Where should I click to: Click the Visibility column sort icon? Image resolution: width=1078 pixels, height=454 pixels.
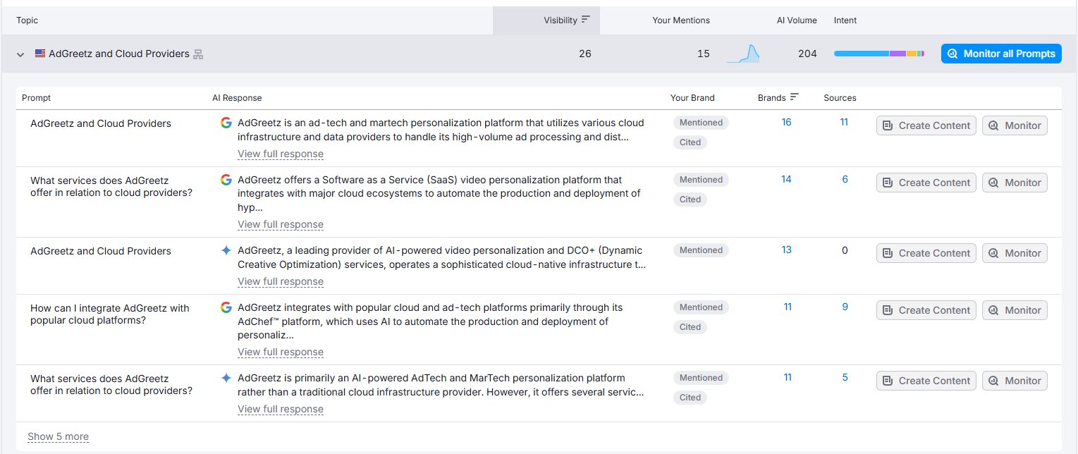(x=585, y=20)
